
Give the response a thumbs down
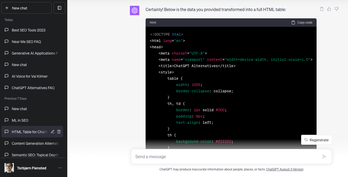point(336,9)
